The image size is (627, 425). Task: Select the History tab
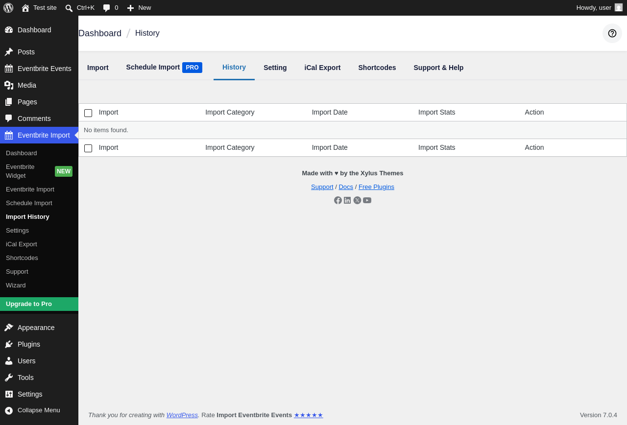click(x=234, y=68)
